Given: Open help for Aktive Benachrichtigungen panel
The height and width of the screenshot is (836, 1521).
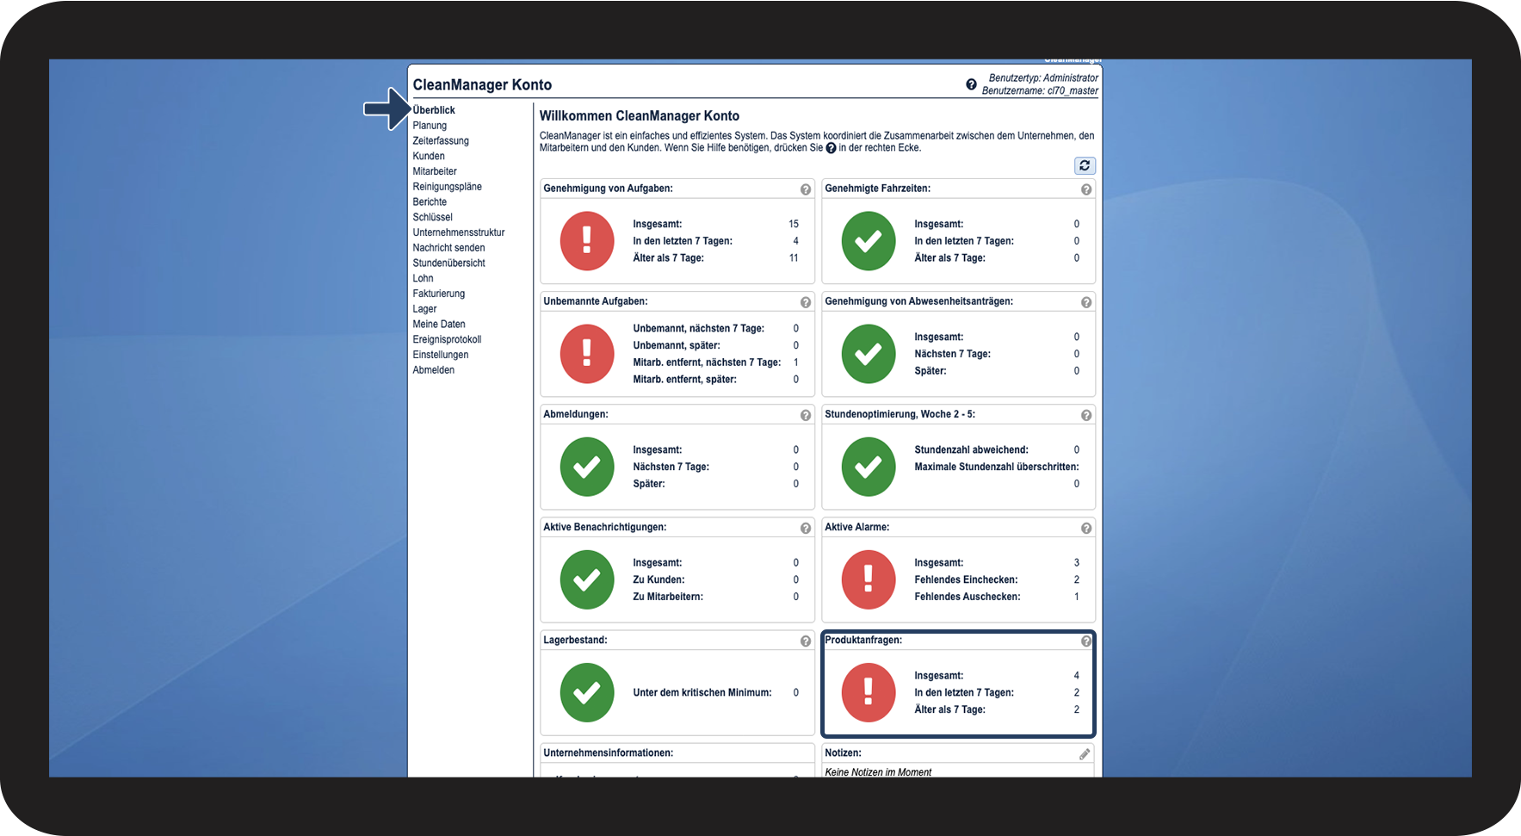Looking at the screenshot, I should [x=806, y=528].
